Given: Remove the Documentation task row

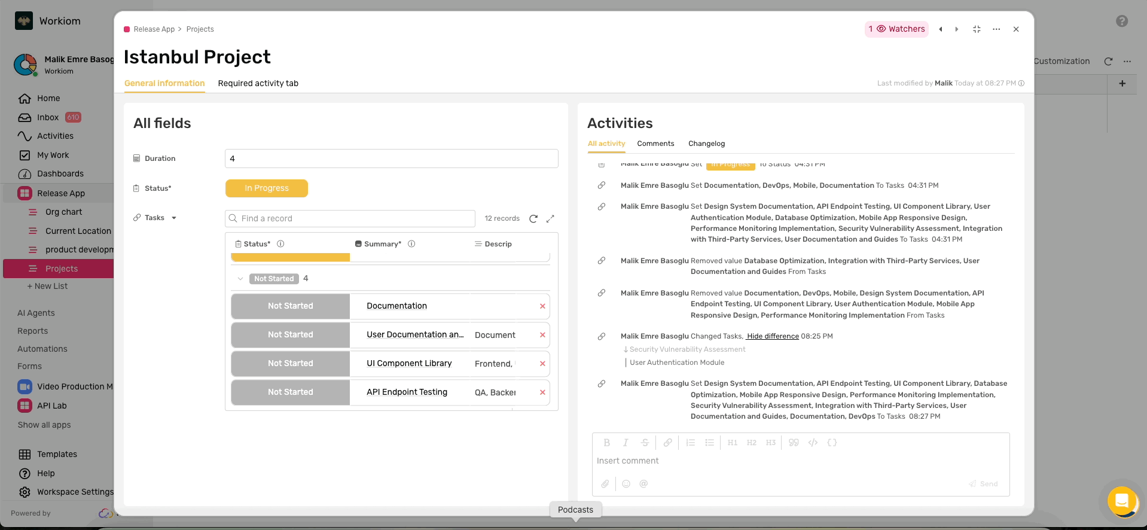Looking at the screenshot, I should [542, 306].
